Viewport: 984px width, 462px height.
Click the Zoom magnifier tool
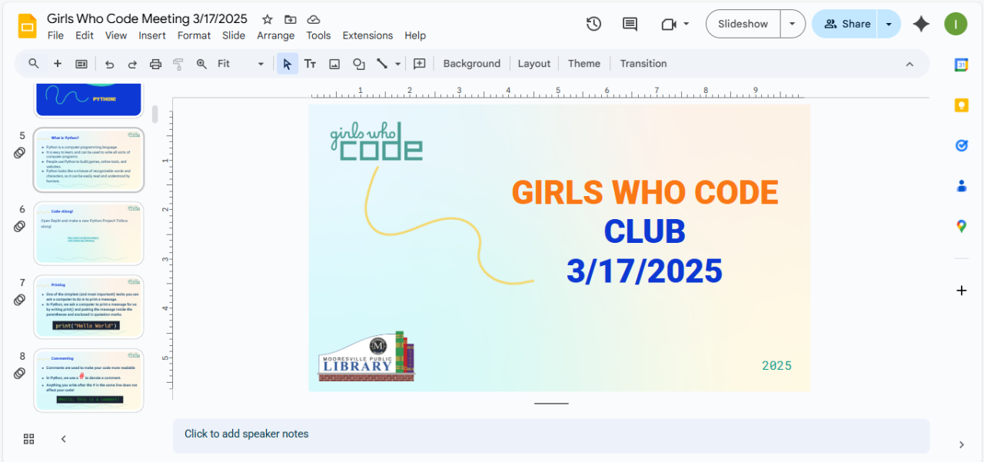tap(201, 64)
